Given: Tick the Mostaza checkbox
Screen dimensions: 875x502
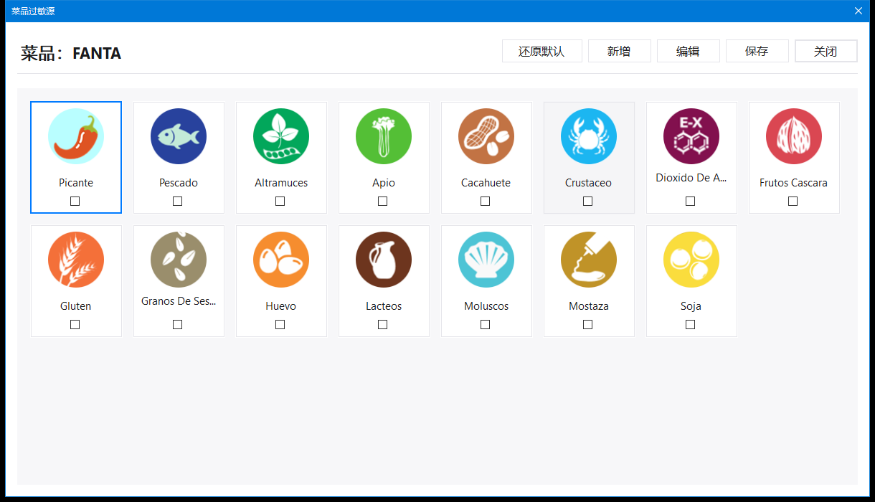Looking at the screenshot, I should pos(588,325).
